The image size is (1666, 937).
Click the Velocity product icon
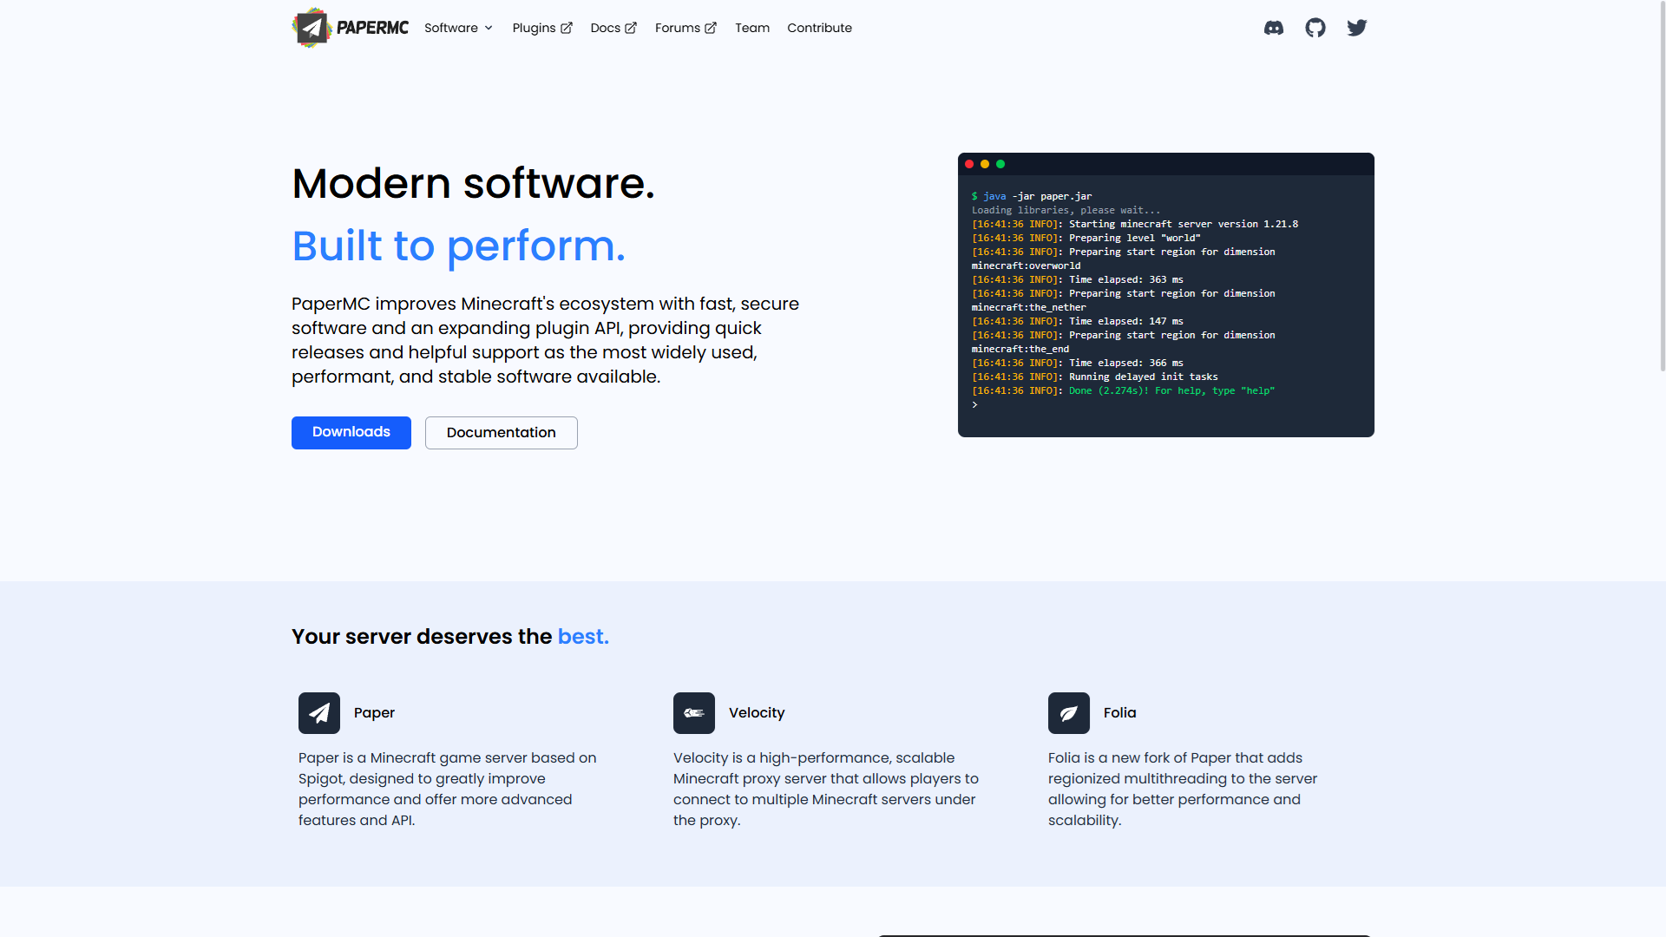[x=694, y=713]
